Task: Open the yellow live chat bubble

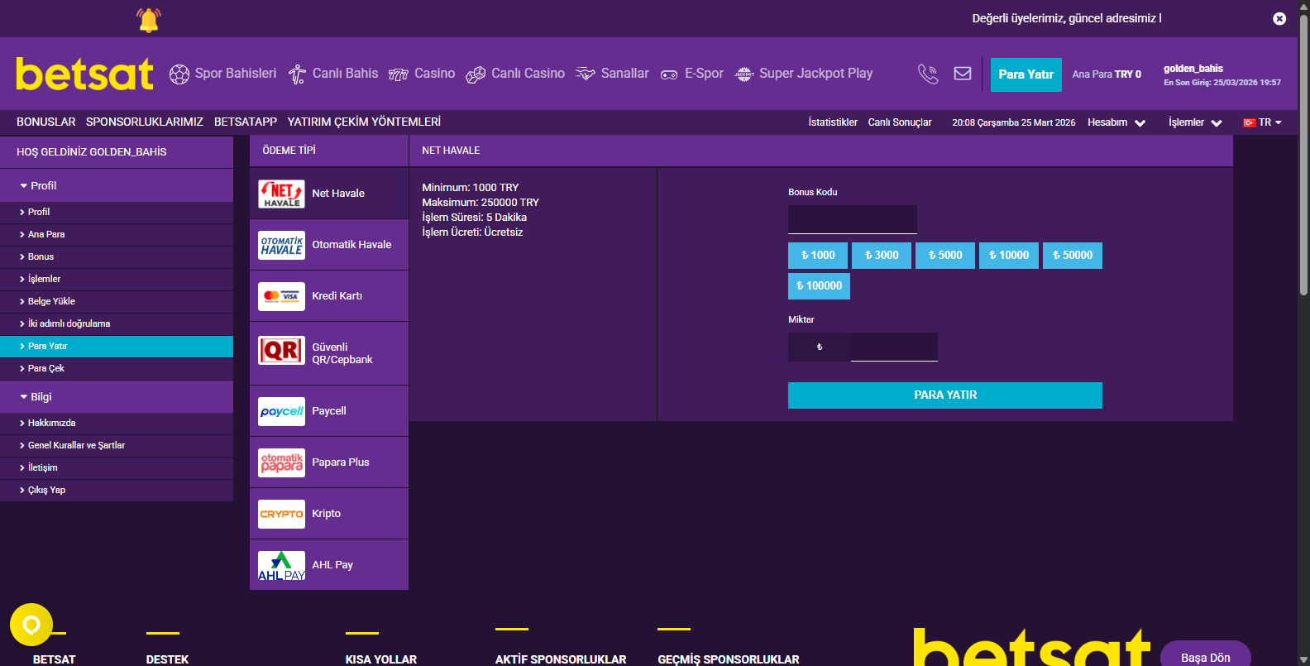Action: point(31,625)
